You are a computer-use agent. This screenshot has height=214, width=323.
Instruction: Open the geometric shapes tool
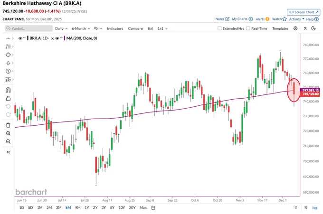coord(8,55)
